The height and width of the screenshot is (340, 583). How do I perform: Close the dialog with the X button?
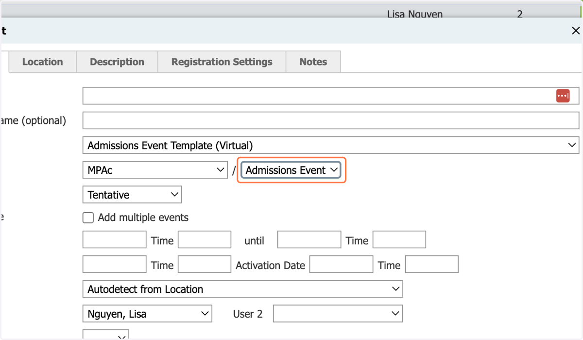[x=576, y=31]
